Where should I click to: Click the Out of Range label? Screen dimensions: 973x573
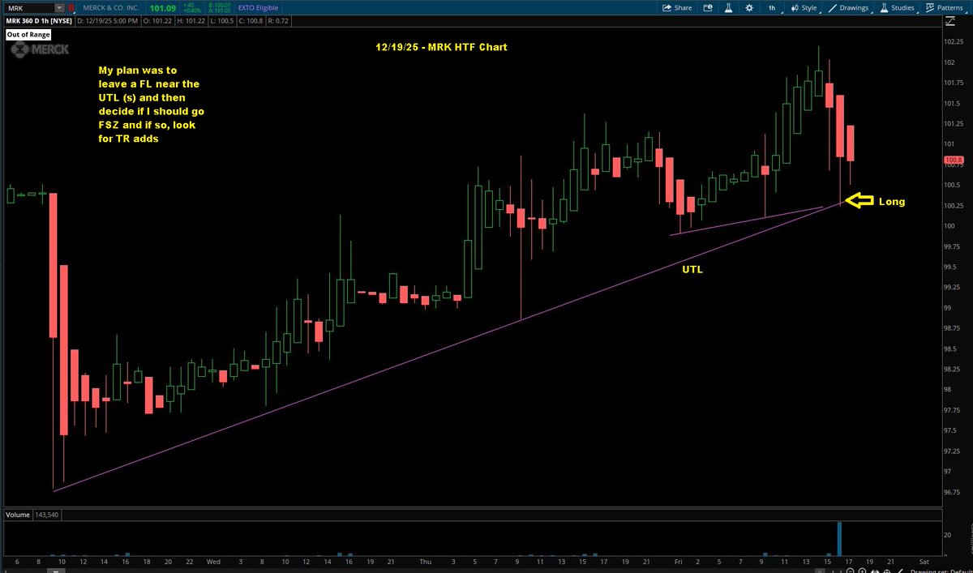pos(28,35)
